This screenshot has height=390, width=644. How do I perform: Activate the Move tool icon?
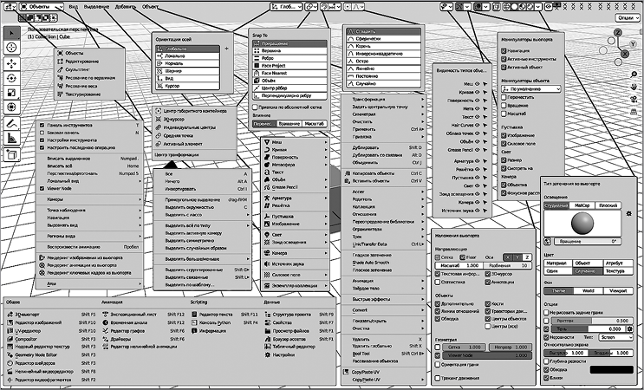(x=10, y=64)
